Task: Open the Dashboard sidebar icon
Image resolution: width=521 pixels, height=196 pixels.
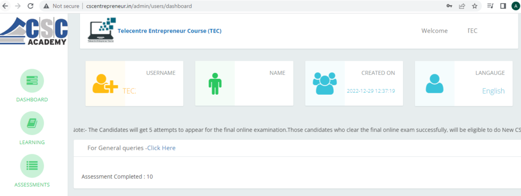Action: (x=32, y=81)
